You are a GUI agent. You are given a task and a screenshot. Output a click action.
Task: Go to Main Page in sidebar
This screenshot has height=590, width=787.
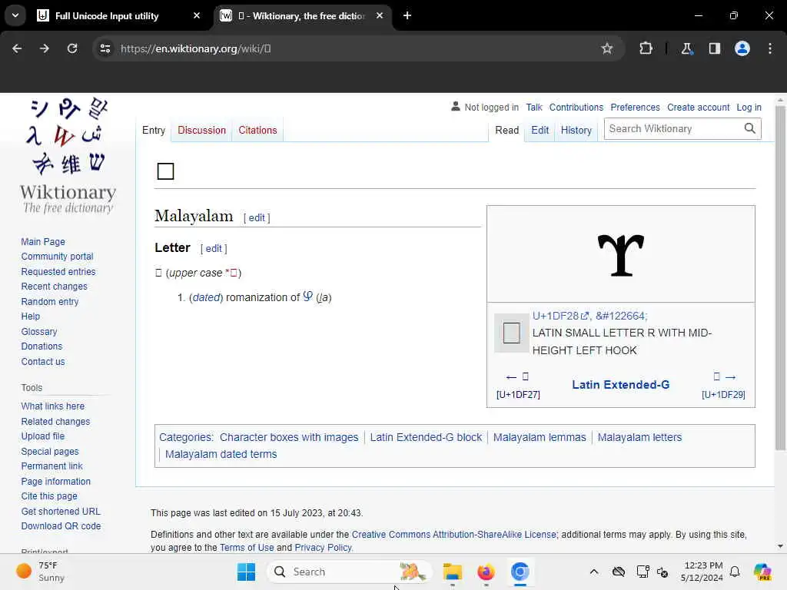coord(43,242)
